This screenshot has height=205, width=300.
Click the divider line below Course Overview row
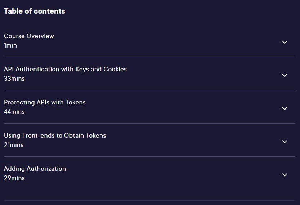(x=149, y=57)
